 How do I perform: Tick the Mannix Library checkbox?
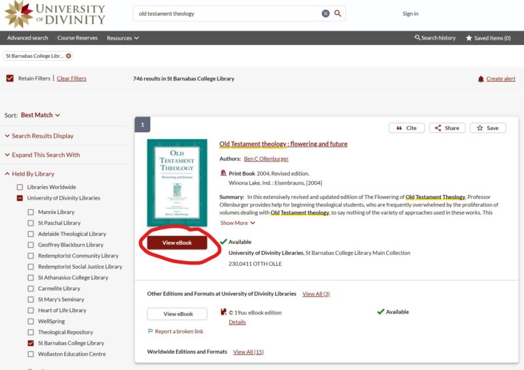31,212
